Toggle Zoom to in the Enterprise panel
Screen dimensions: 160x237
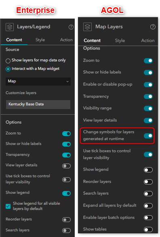click(66, 134)
